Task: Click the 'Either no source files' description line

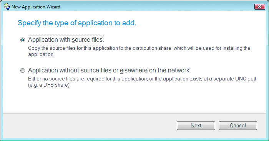Action: point(143,79)
